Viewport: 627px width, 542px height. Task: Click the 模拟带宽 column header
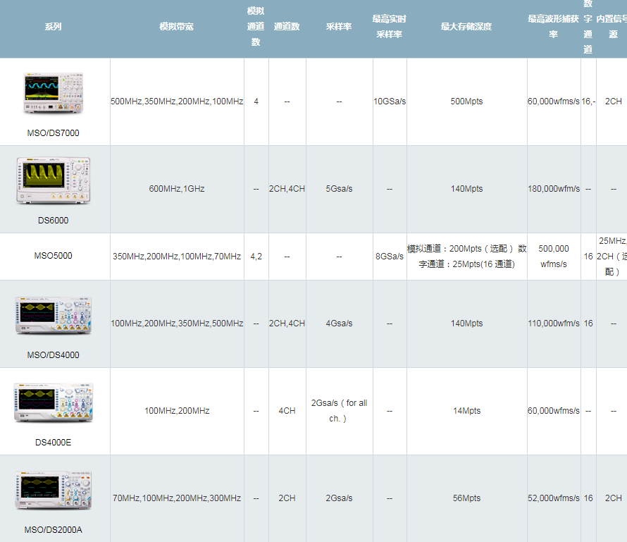177,26
